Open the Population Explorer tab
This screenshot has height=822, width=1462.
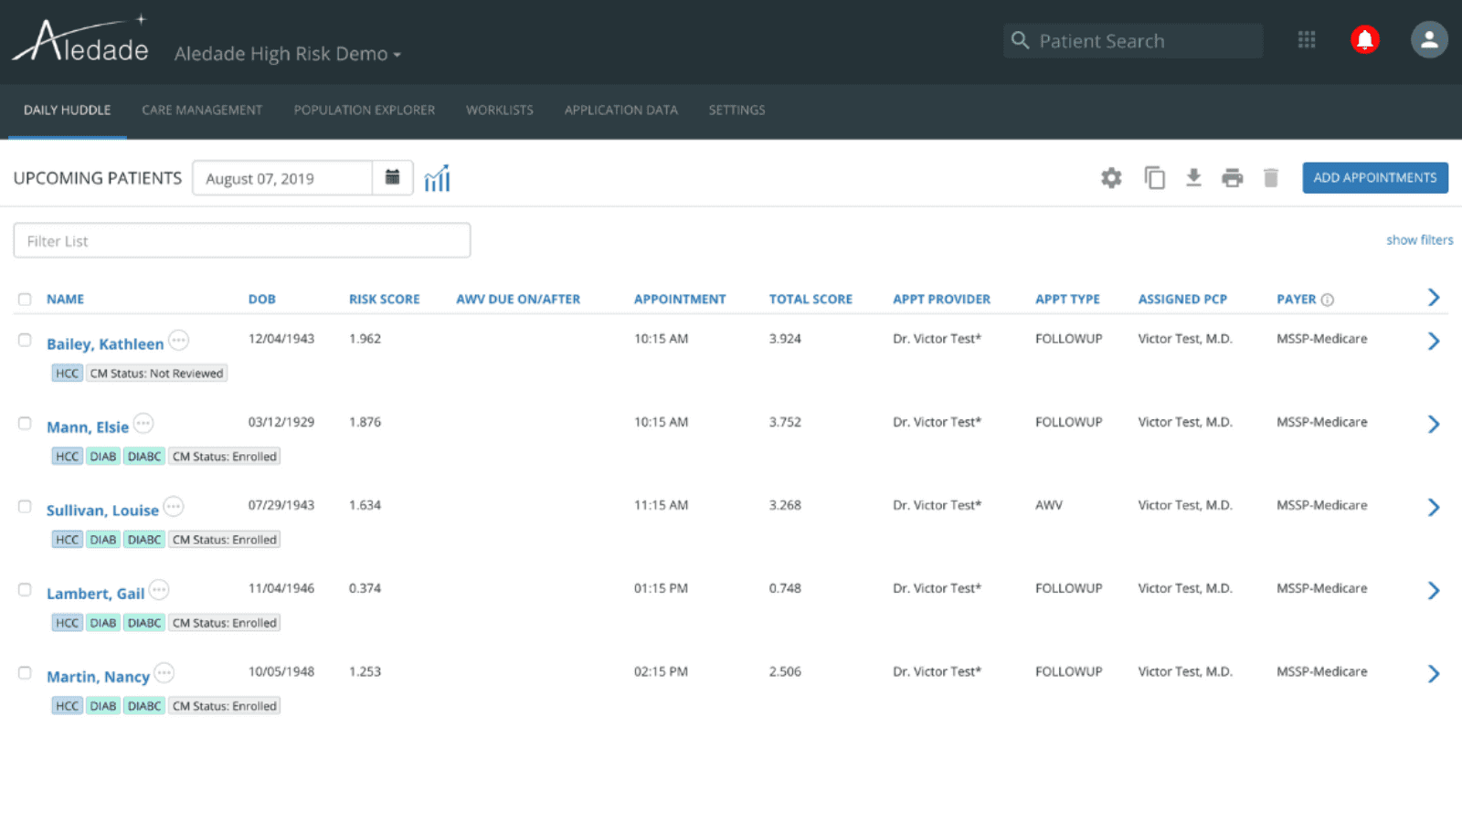point(365,110)
